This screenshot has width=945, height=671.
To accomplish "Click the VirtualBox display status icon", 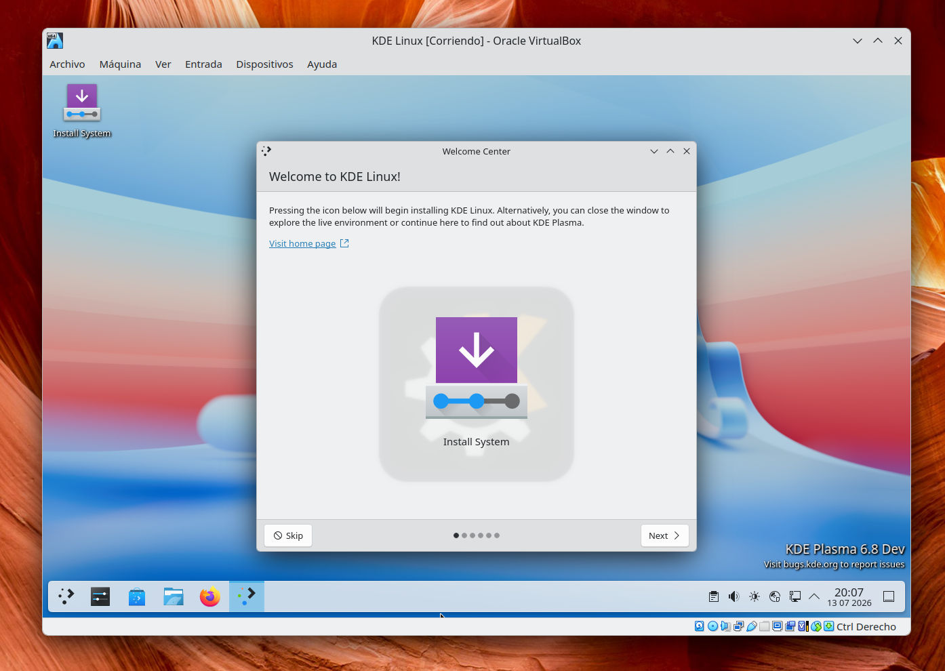I will [778, 626].
